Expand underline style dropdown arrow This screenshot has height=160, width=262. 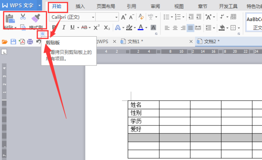coord(78,28)
